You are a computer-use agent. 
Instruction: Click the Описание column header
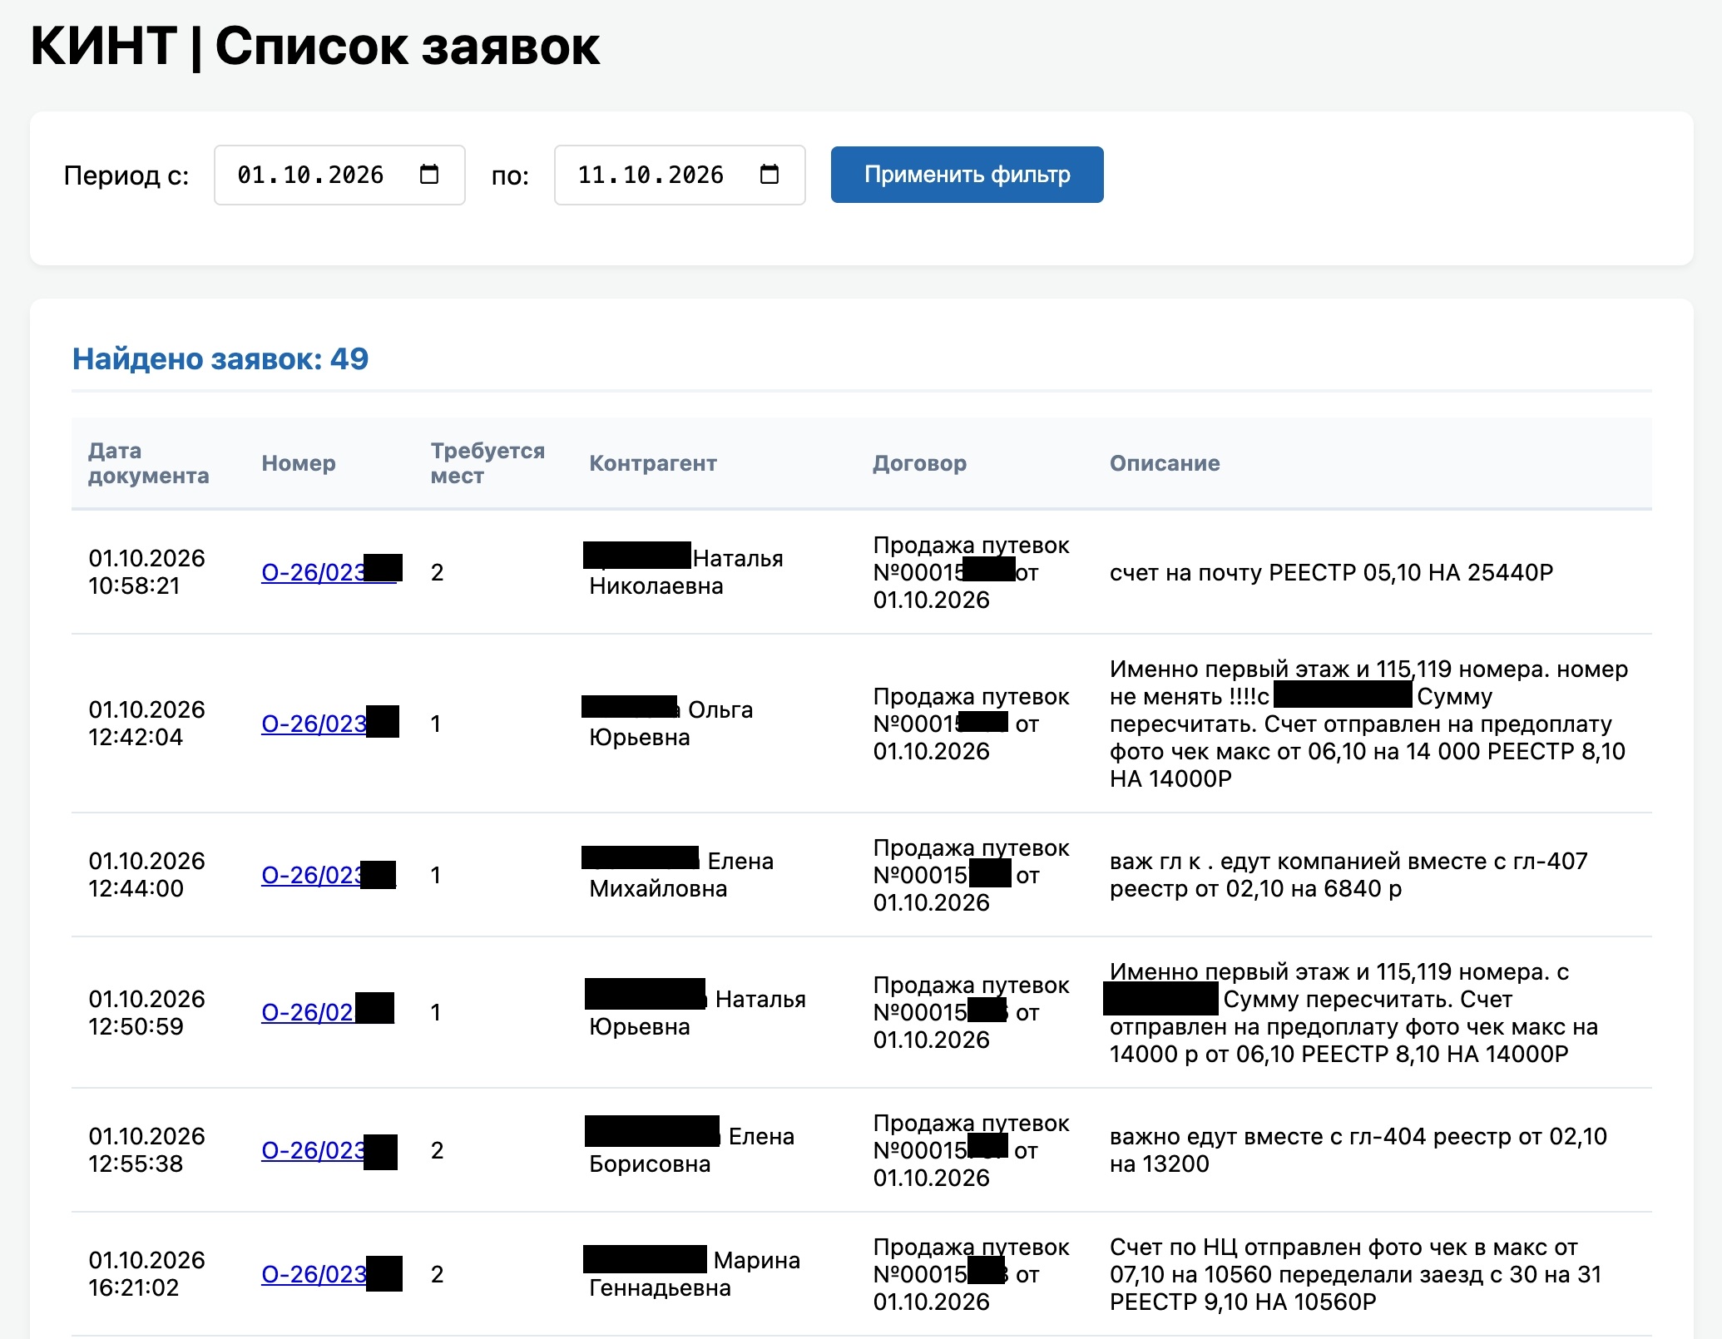coord(1165,463)
